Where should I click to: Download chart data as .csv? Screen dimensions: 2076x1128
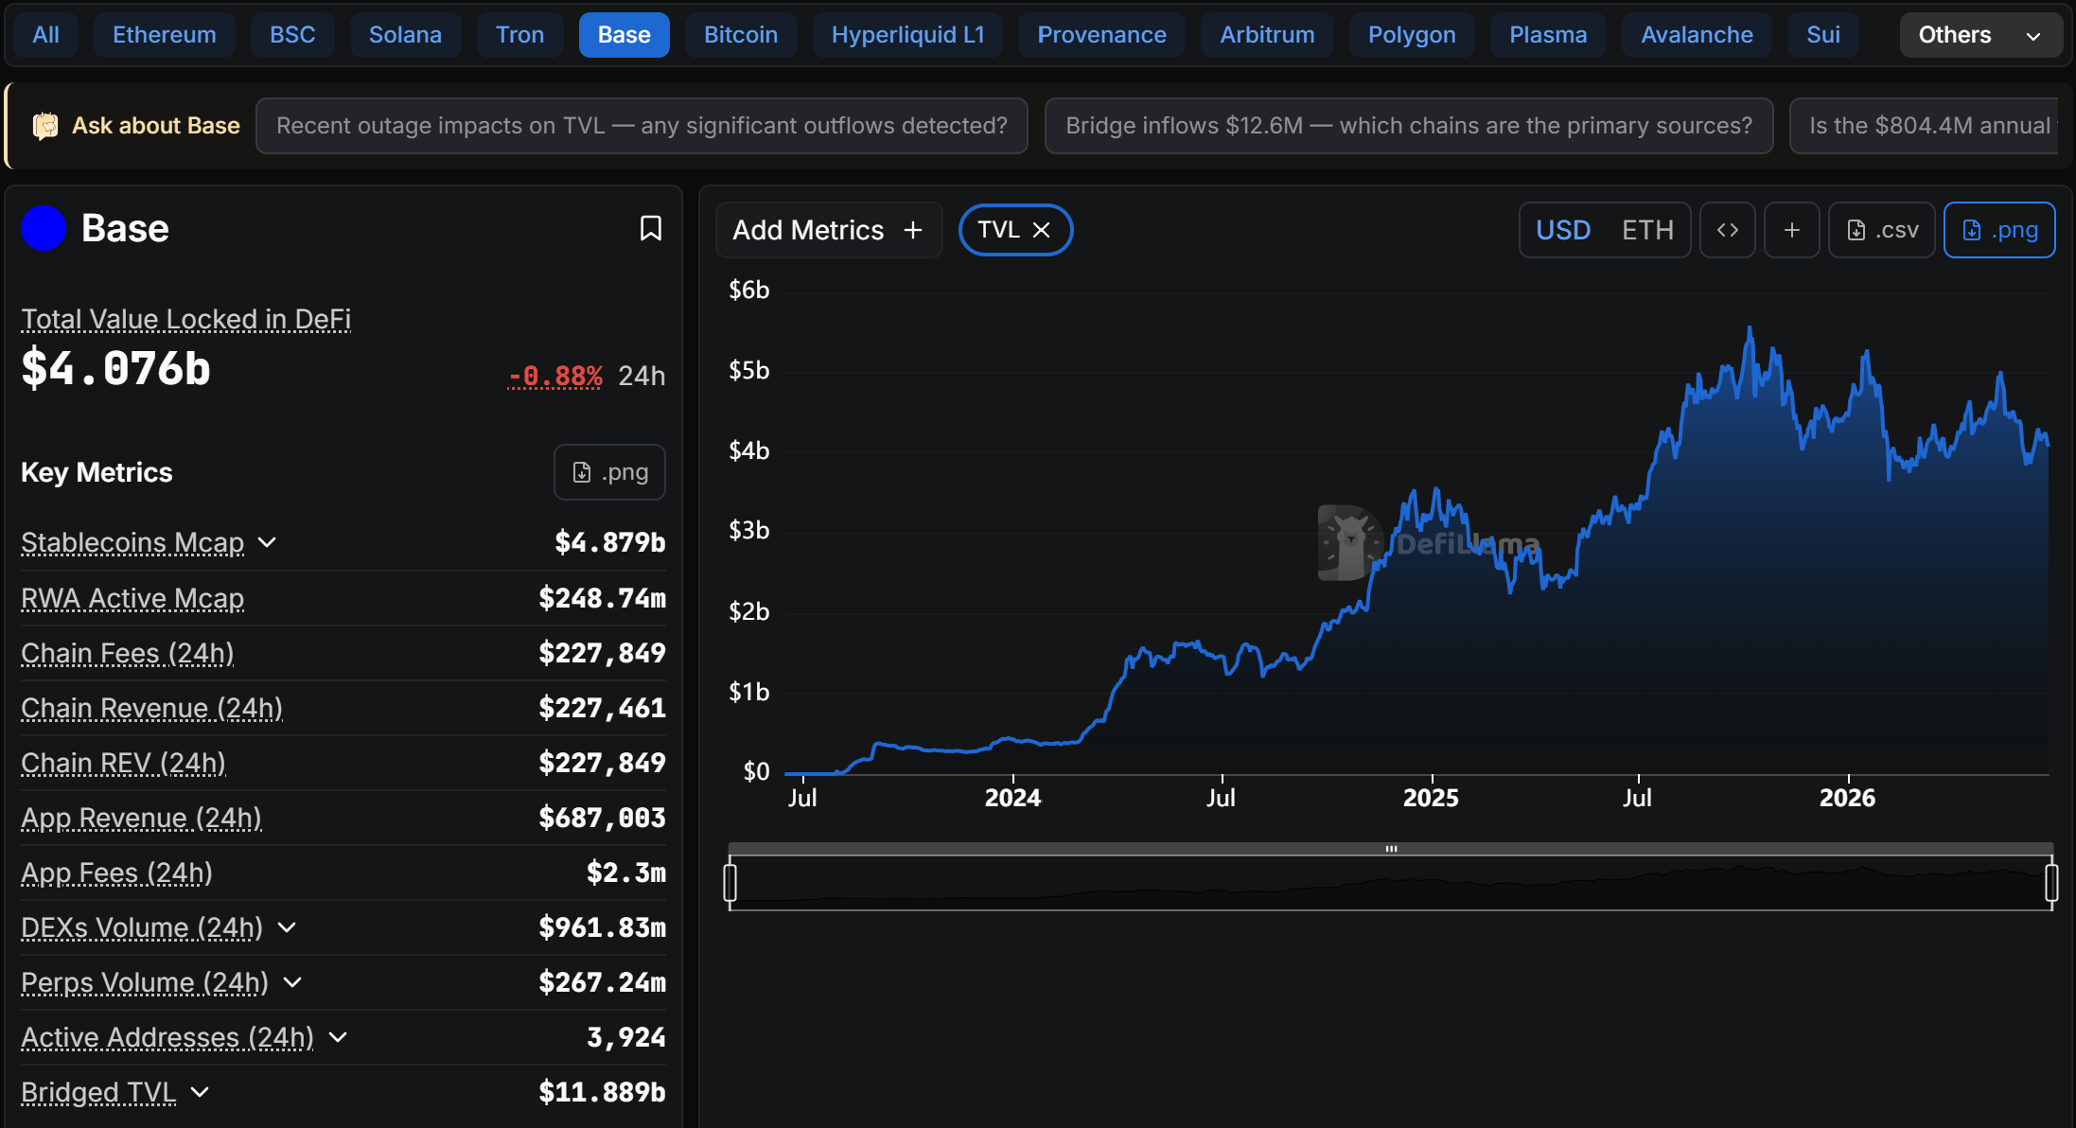pos(1882,230)
